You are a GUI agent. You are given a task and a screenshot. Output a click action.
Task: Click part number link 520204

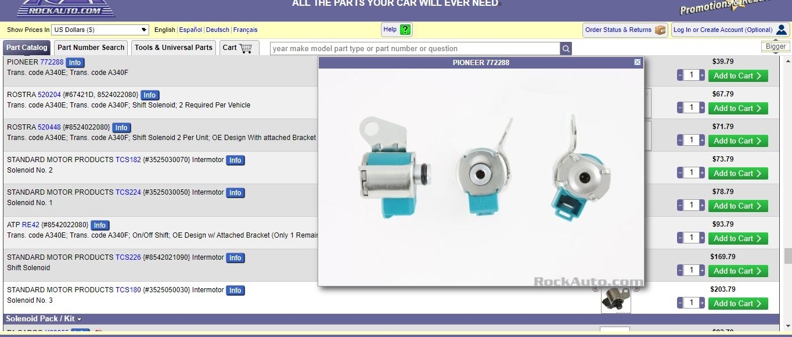coord(49,95)
